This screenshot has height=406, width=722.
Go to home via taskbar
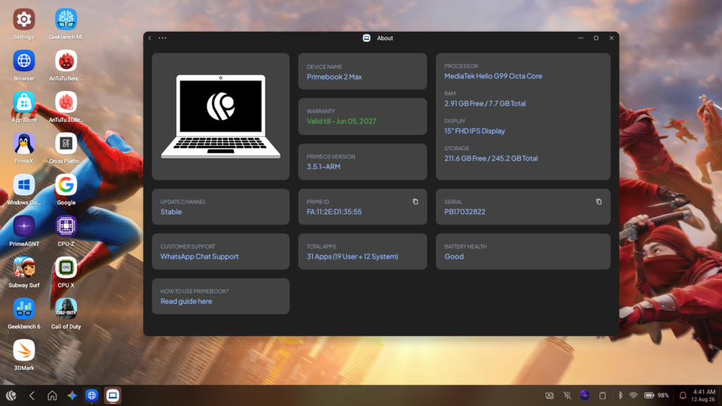pyautogui.click(x=52, y=395)
